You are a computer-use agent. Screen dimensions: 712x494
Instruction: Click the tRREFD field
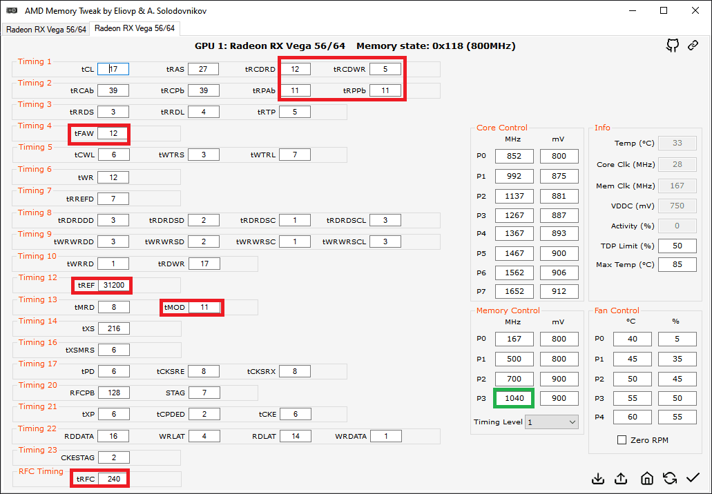coord(113,199)
